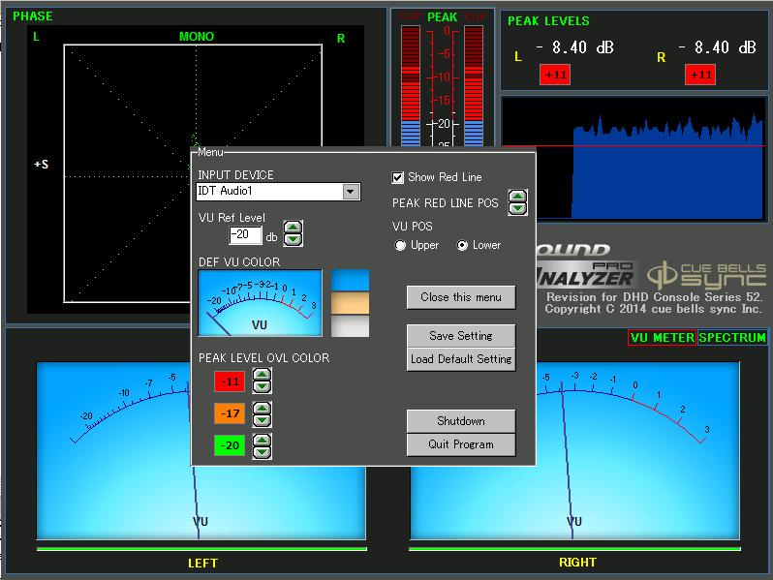Open the Input Device dropdown

pyautogui.click(x=351, y=192)
